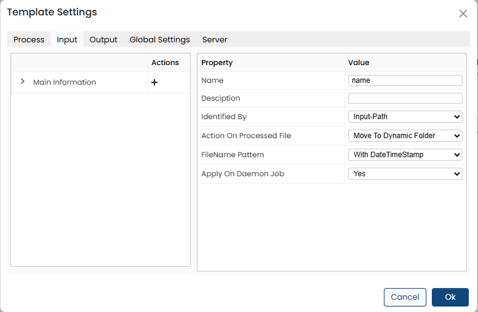Image resolution: width=478 pixels, height=312 pixels.
Task: Open the Server tab
Action: point(215,39)
